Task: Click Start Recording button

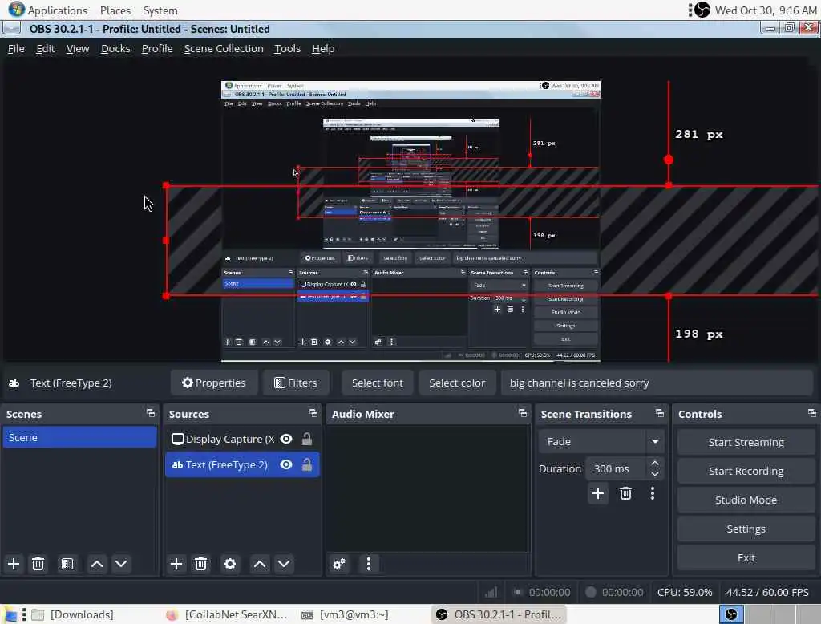Action: click(x=746, y=471)
